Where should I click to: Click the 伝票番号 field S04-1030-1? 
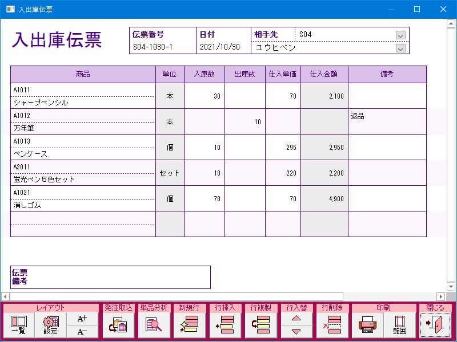[163, 47]
